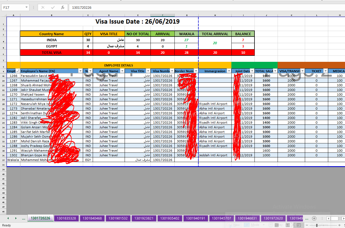Open the Agent Name filter dropdown
This screenshot has height=228, width=345.
point(122,71)
